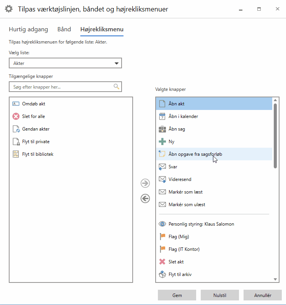Click the Åbn opgave fra sagsforløb icon

pyautogui.click(x=162, y=154)
